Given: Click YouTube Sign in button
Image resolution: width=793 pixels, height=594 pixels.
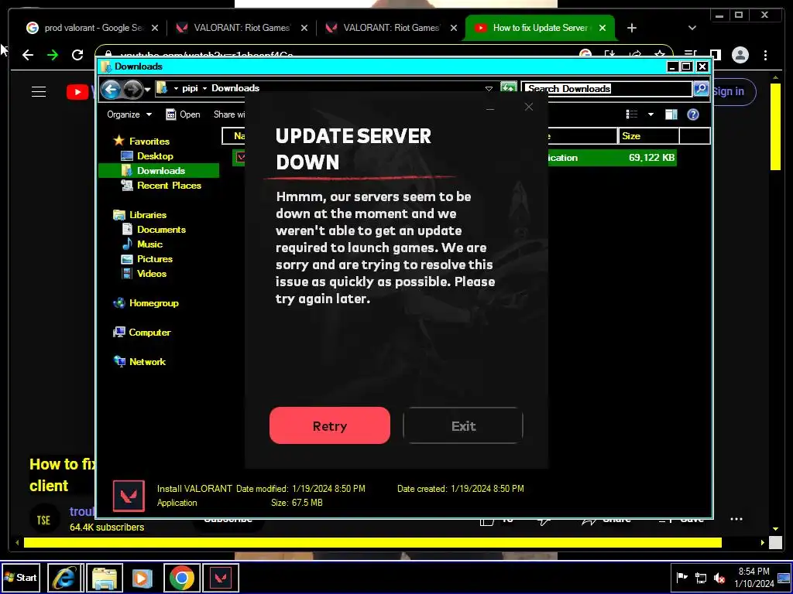Looking at the screenshot, I should [x=733, y=91].
